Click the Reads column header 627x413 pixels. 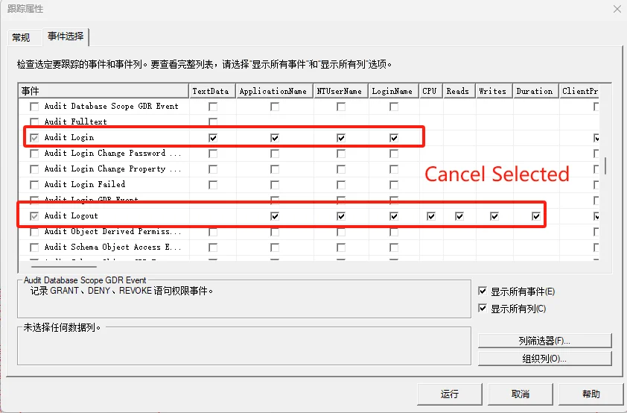point(459,91)
